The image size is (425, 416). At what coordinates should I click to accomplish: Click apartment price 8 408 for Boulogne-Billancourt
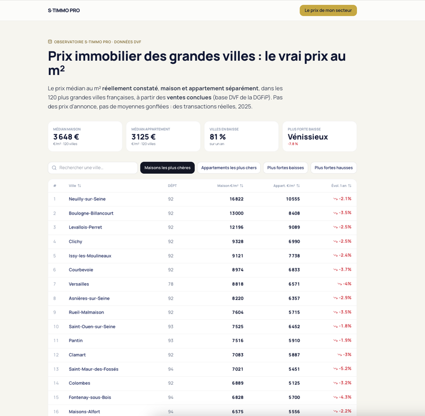tap(294, 213)
